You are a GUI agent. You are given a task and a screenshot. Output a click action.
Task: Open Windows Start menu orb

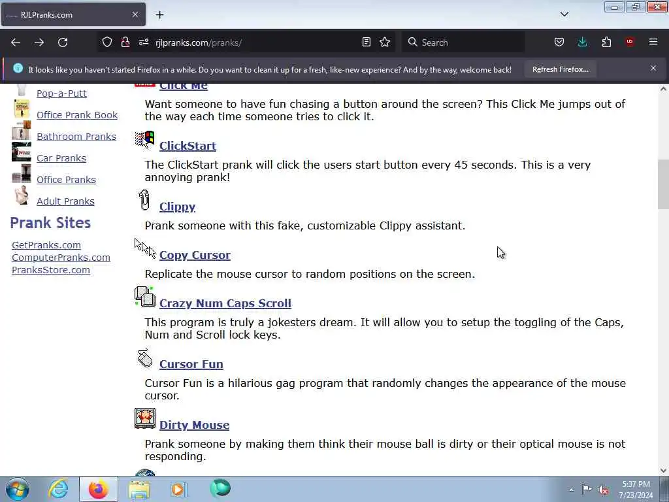point(18,489)
